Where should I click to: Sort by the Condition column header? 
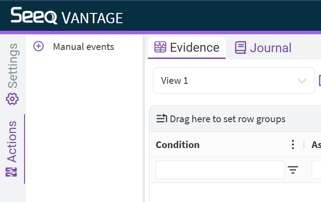pyautogui.click(x=177, y=144)
